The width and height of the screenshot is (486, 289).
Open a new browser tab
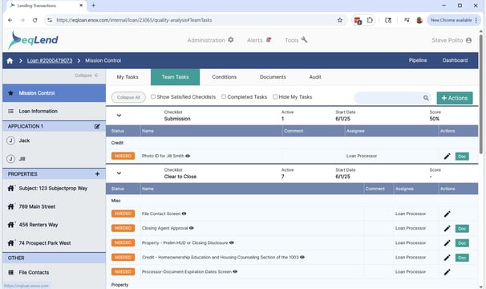pos(93,6)
